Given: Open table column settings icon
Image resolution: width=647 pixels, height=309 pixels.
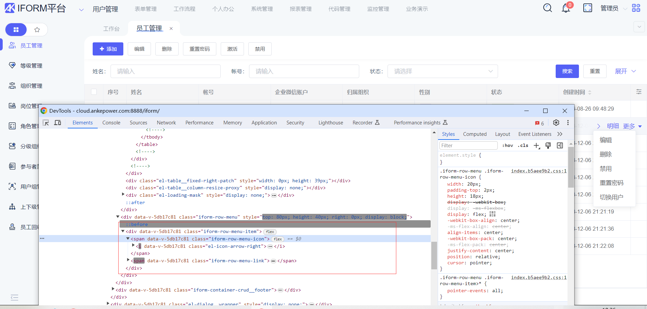Looking at the screenshot, I should 639,92.
